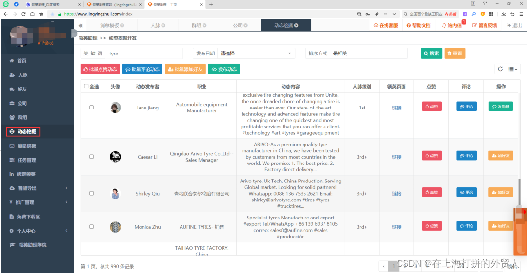The height and width of the screenshot is (273, 527).
Task: Tick checkbox for Caesar LI row
Action: 91,157
